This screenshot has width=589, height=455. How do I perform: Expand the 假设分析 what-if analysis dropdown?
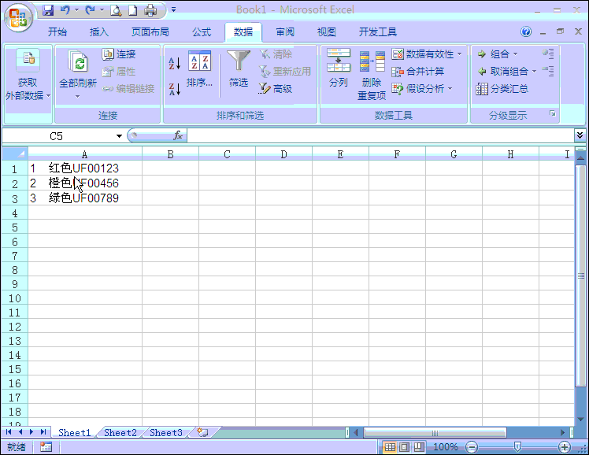tap(450, 89)
